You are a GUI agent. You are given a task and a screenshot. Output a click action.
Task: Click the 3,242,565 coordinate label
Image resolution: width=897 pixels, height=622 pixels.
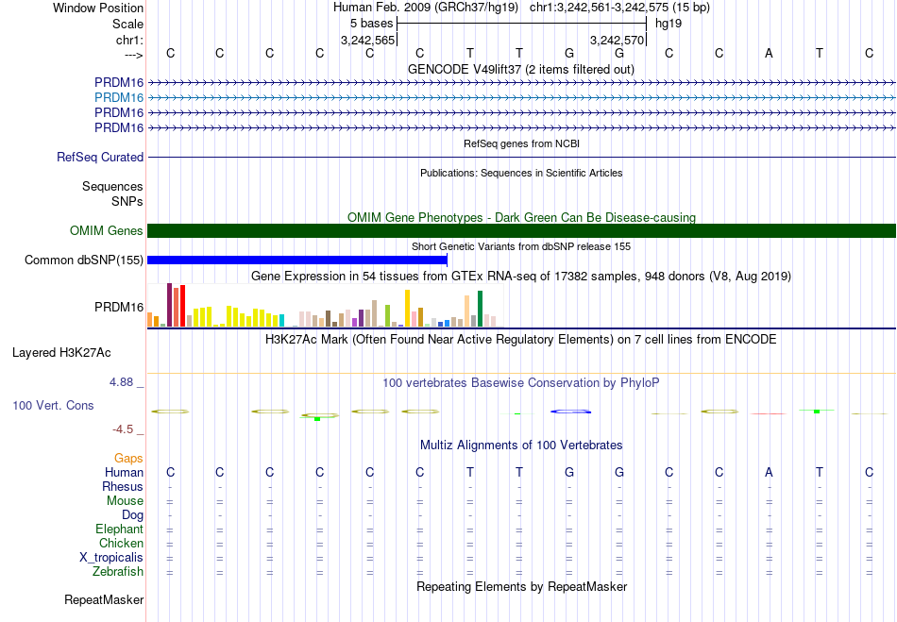(368, 40)
